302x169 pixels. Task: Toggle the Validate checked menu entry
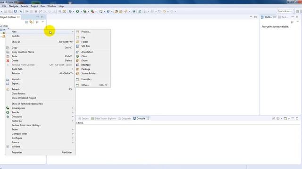(40, 146)
